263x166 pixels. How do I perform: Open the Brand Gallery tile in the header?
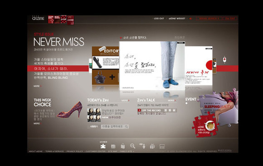click(57, 19)
